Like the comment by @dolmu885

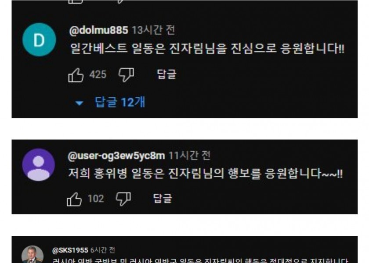76,75
